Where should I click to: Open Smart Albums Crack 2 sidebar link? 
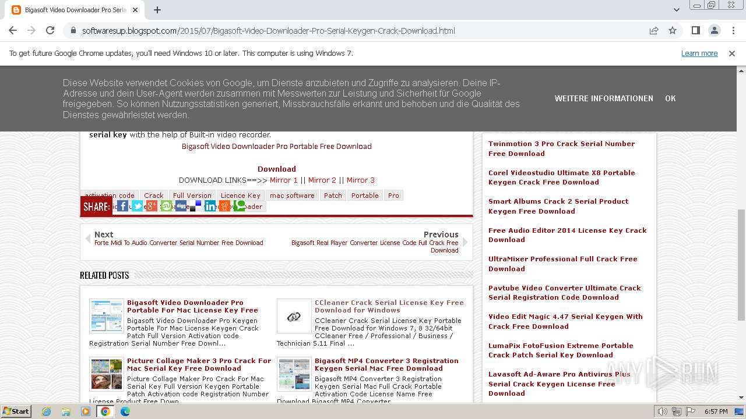pos(558,207)
